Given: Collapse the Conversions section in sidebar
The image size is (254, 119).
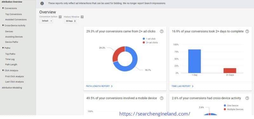Looking at the screenshot, I should (3, 8).
